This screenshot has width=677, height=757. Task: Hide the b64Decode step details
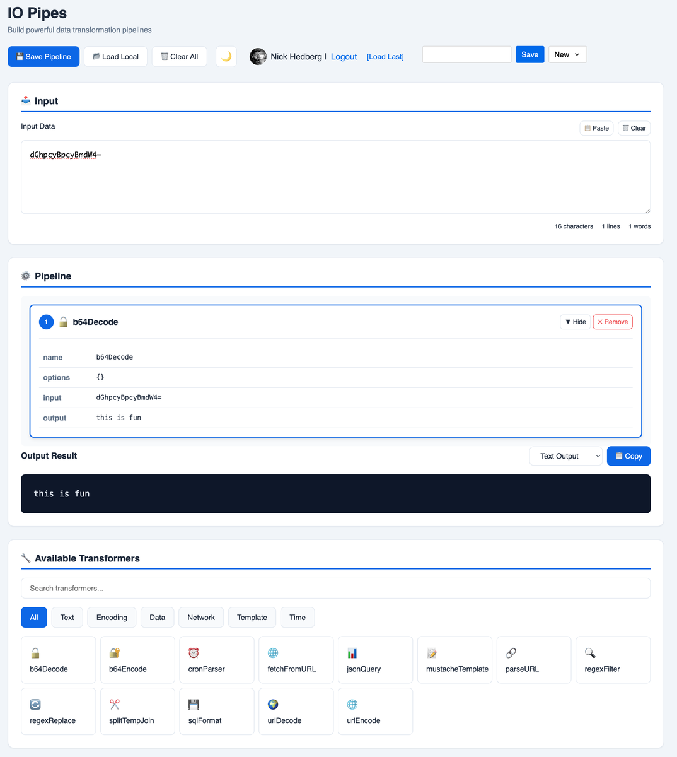[575, 322]
